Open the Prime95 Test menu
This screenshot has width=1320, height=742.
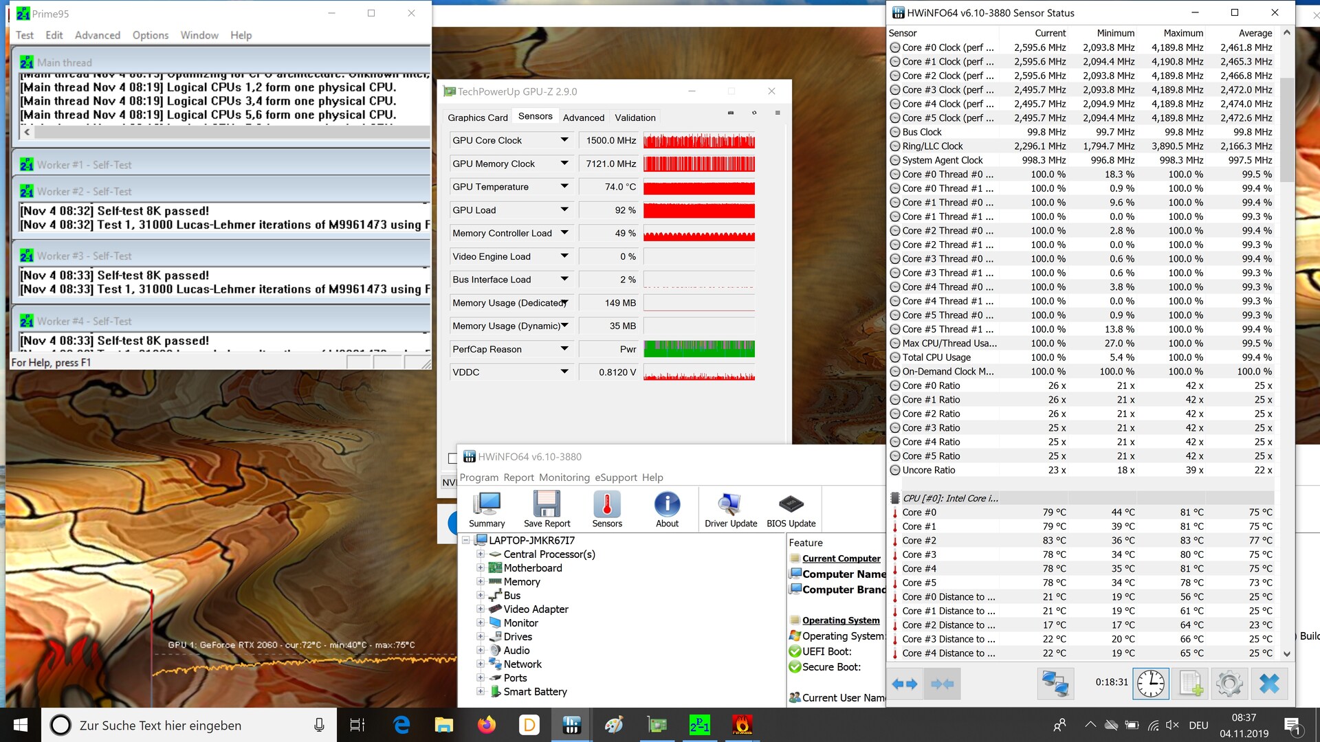point(25,35)
